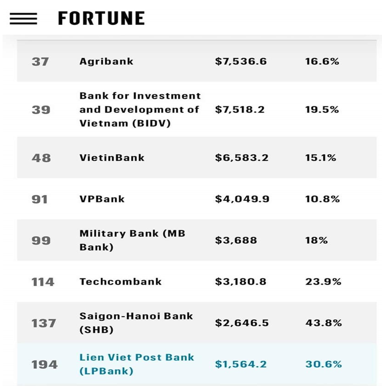Click the Lien Viet Post Bank link
The width and height of the screenshot is (382, 390).
coord(136,364)
